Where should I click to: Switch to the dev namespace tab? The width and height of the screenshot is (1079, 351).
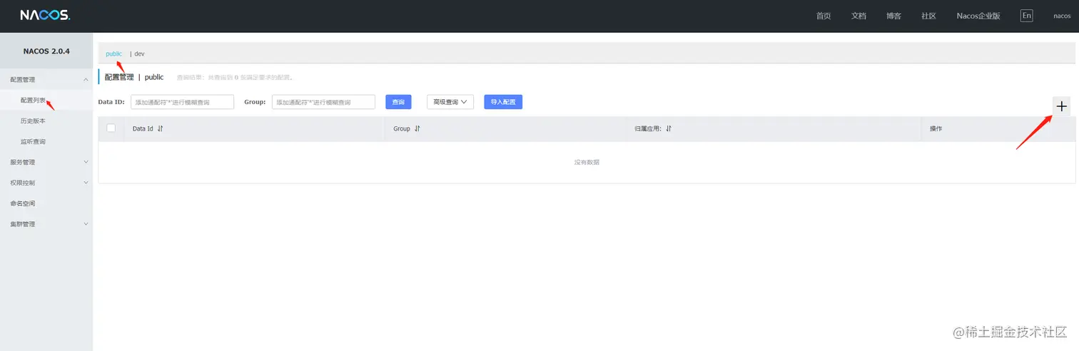point(139,54)
